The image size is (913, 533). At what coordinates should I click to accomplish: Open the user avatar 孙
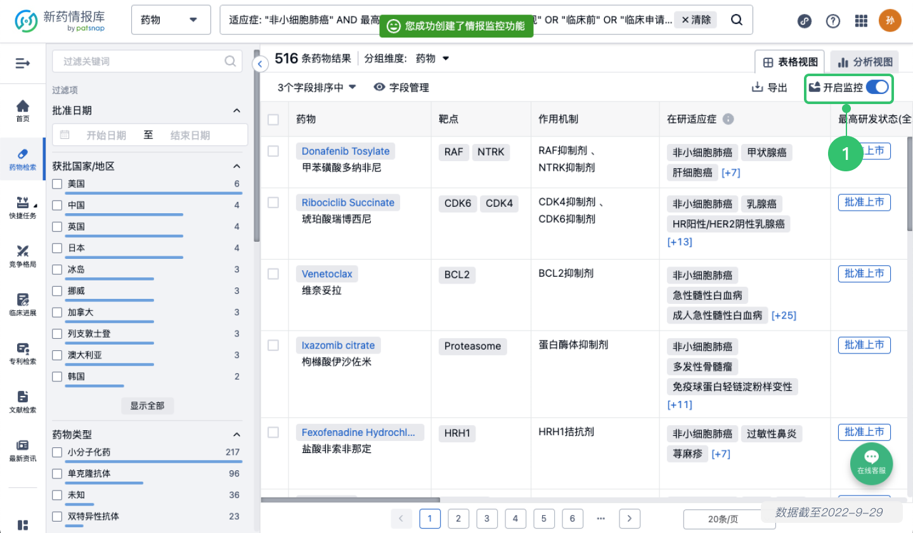pos(890,20)
